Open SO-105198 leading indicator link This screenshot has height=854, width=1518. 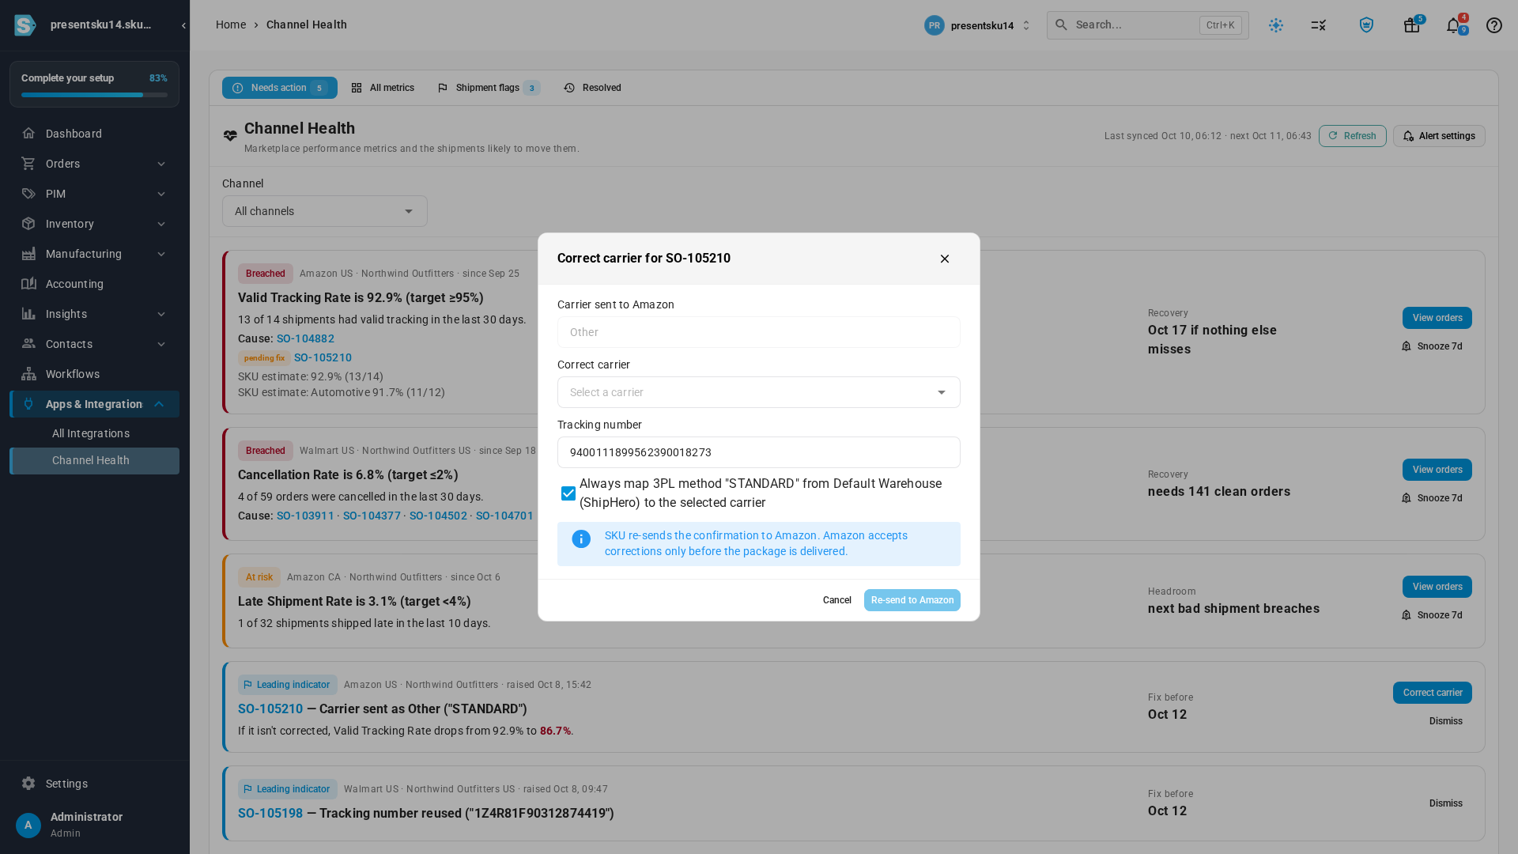point(270,814)
